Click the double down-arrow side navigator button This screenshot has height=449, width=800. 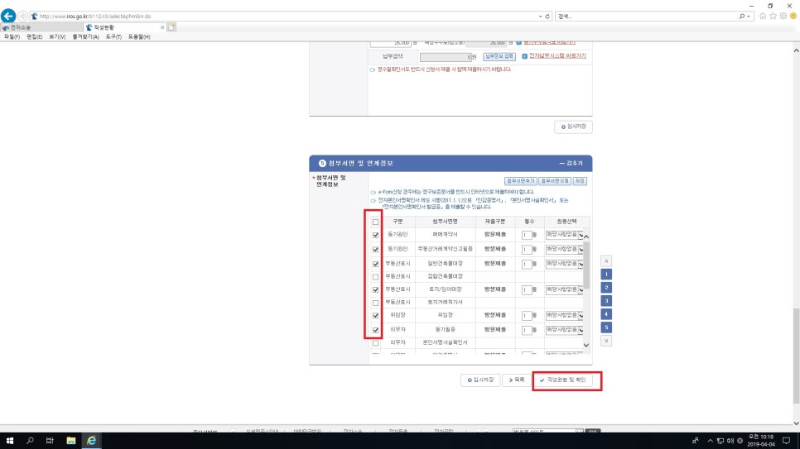606,341
